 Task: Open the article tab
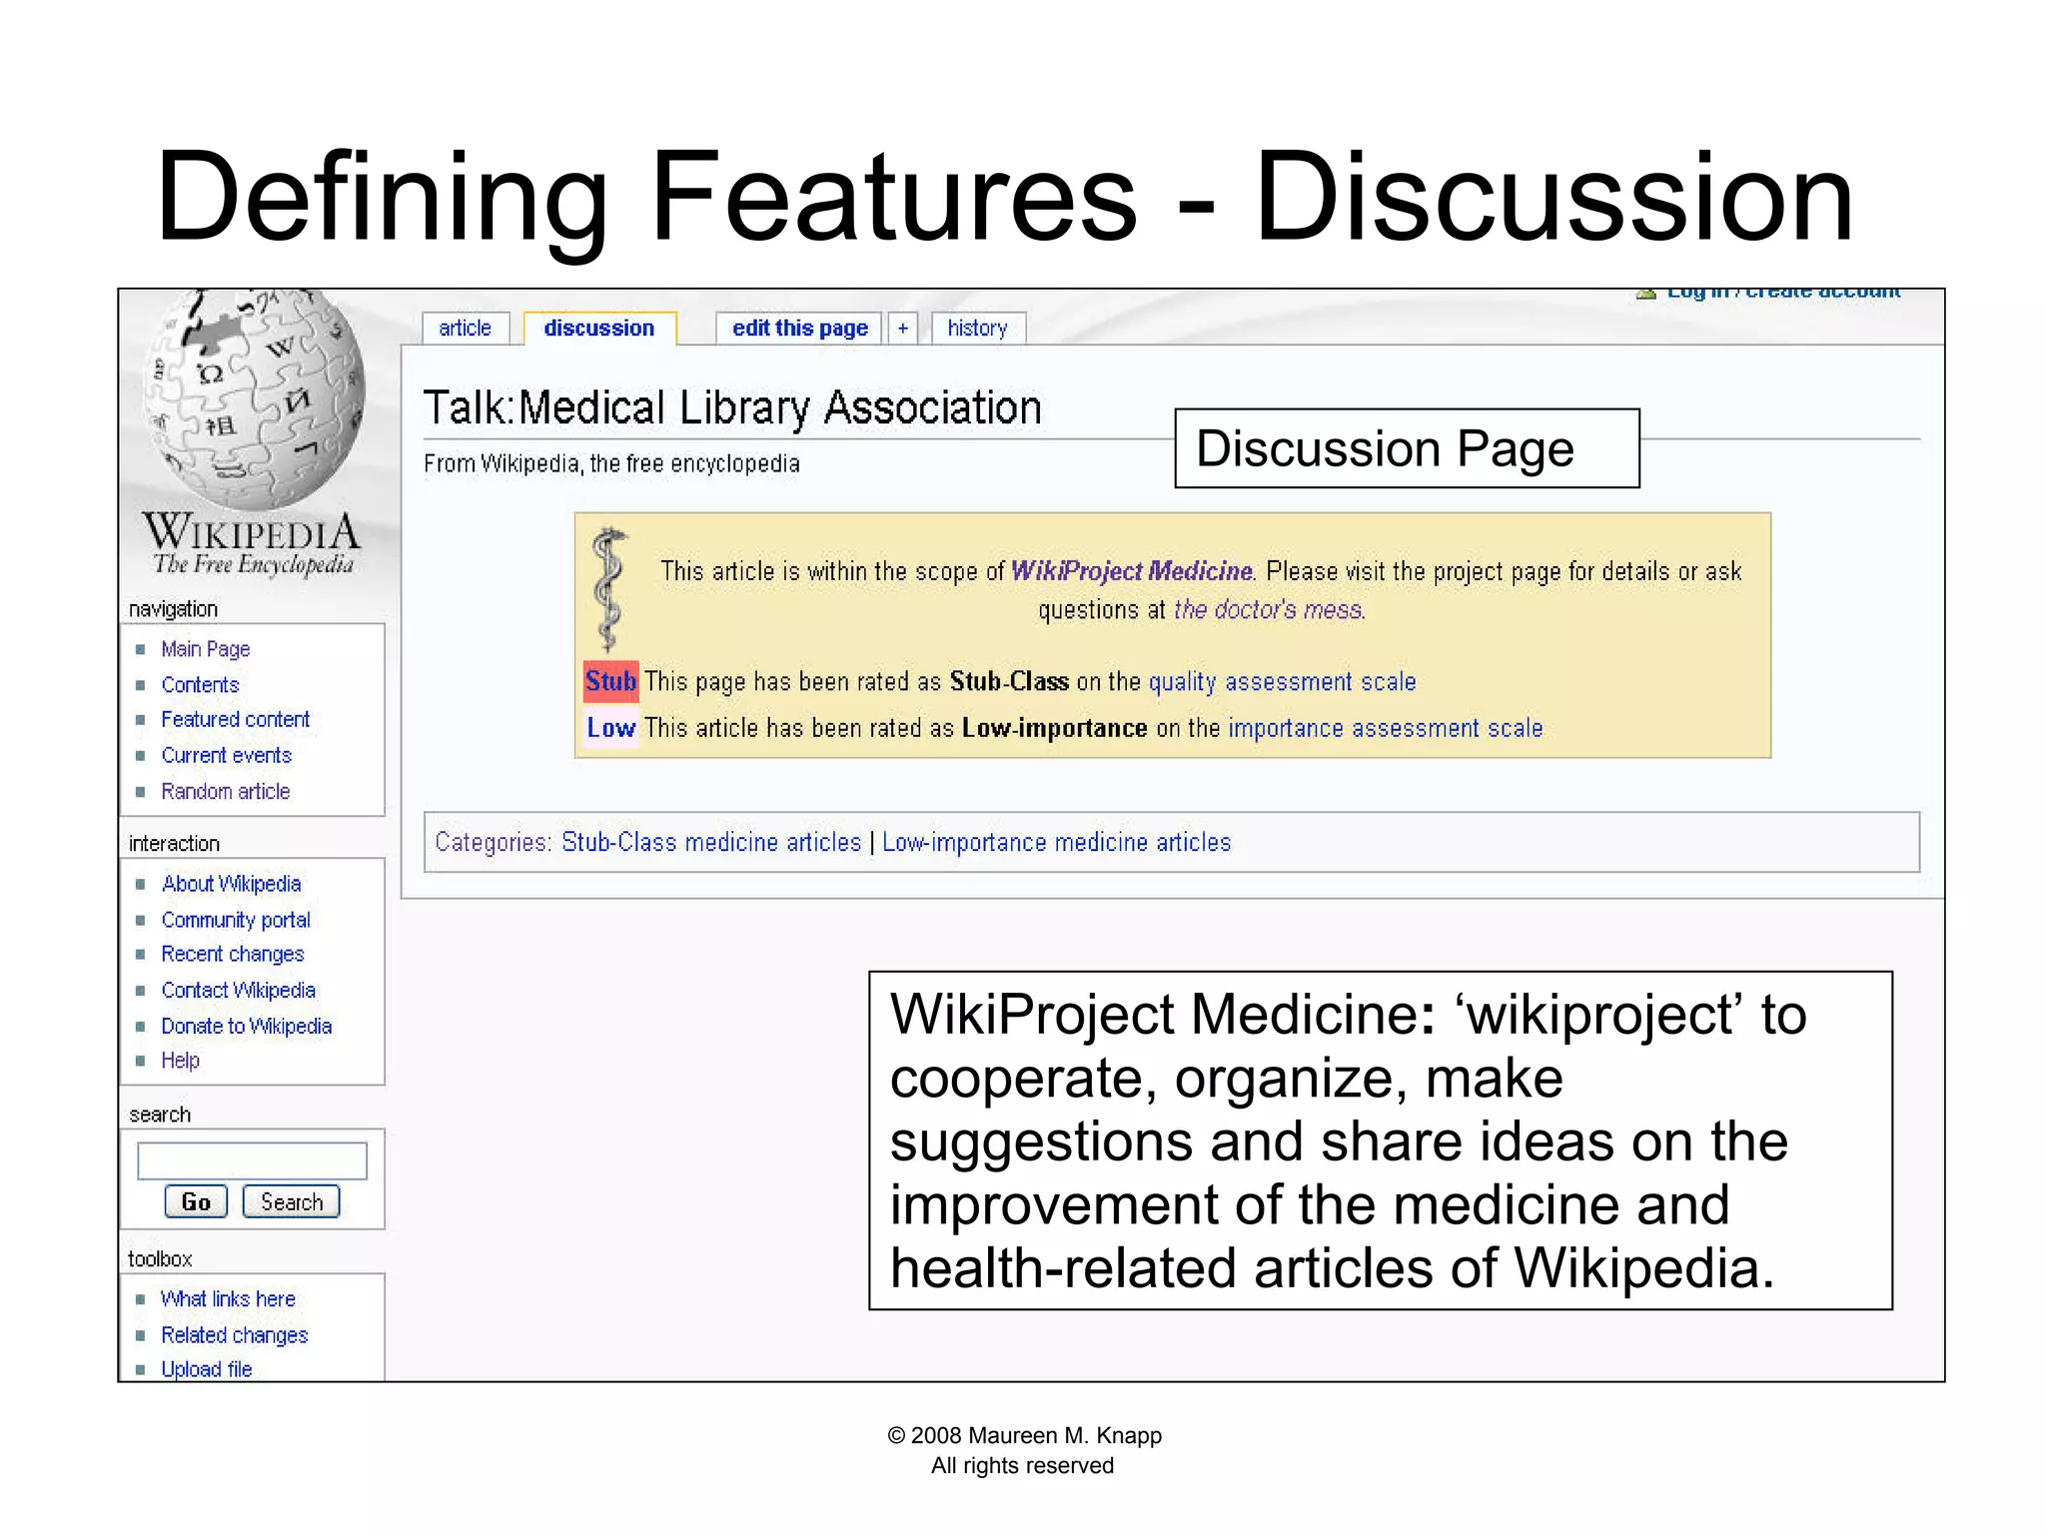pos(465,328)
